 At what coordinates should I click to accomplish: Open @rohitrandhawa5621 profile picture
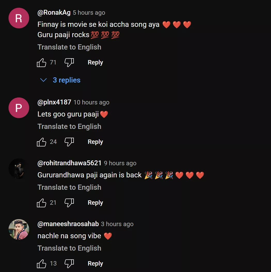tap(19, 169)
